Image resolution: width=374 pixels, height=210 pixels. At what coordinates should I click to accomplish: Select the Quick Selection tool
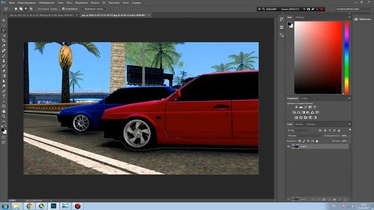(x=4, y=36)
